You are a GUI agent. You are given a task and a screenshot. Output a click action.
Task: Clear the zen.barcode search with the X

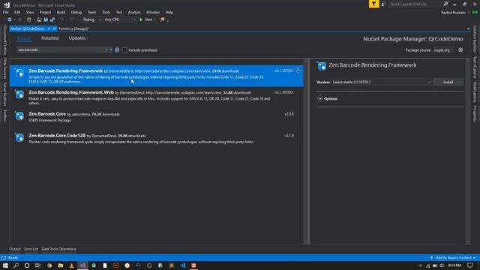106,50
